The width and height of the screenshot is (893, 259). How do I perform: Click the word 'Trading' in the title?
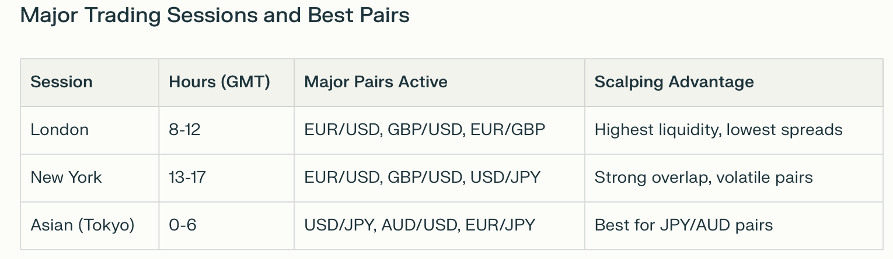(x=123, y=16)
